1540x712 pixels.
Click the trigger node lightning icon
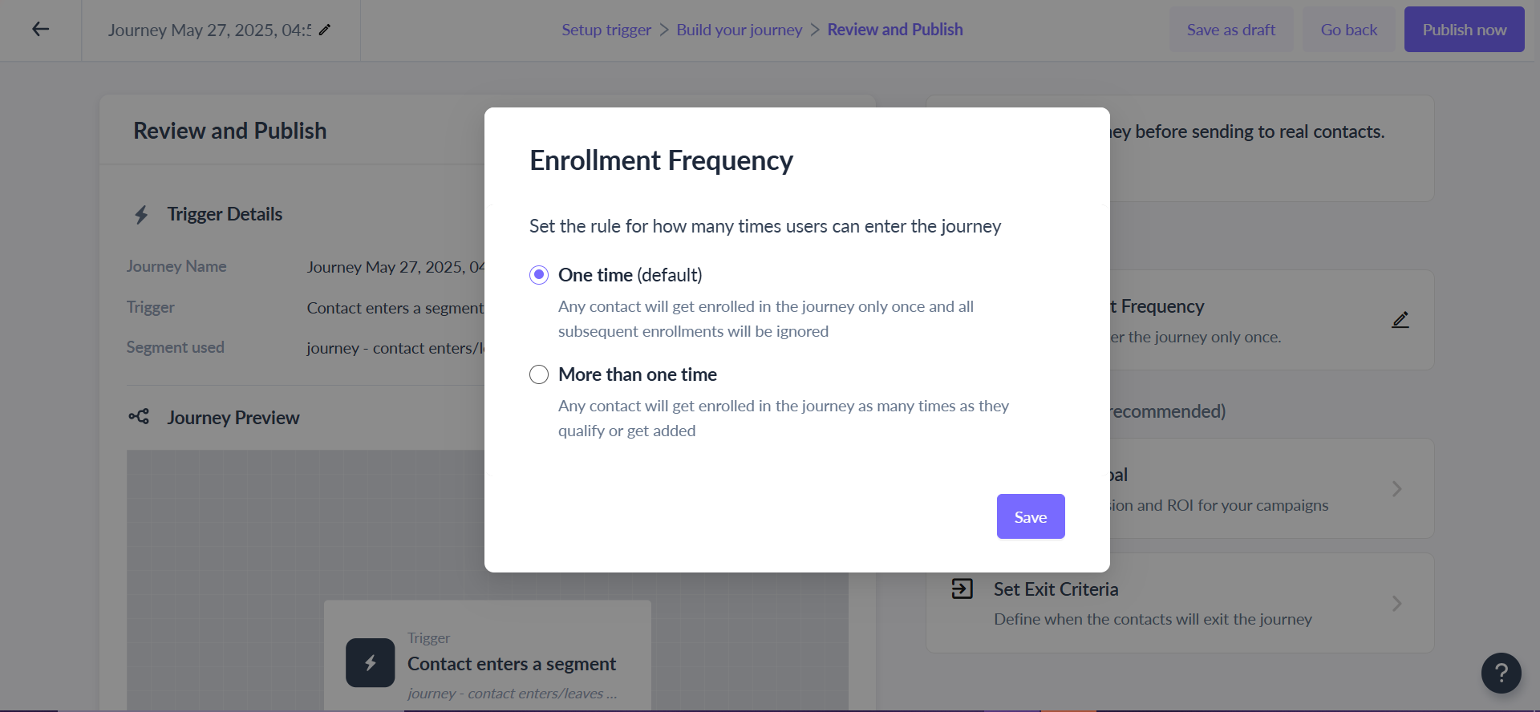coord(370,662)
